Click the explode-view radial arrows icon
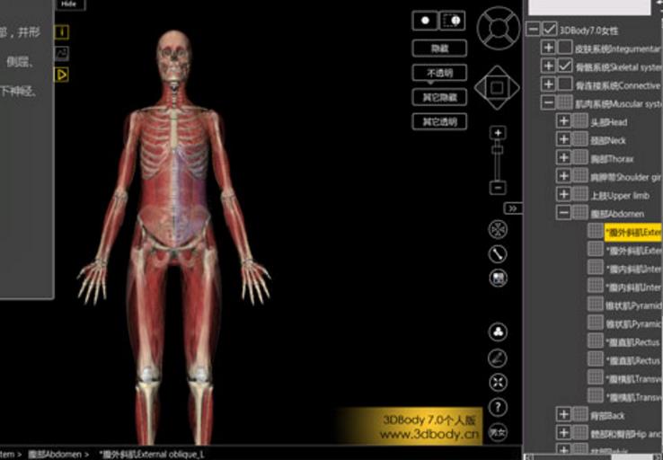Image resolution: width=663 pixels, height=460 pixels. coord(498,230)
